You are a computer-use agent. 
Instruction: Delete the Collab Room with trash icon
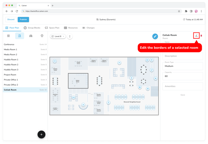tap(201, 36)
